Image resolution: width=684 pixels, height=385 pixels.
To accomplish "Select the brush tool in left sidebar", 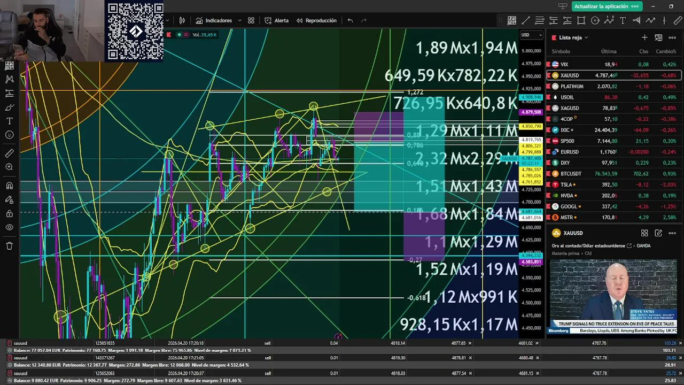I will click(x=9, y=107).
